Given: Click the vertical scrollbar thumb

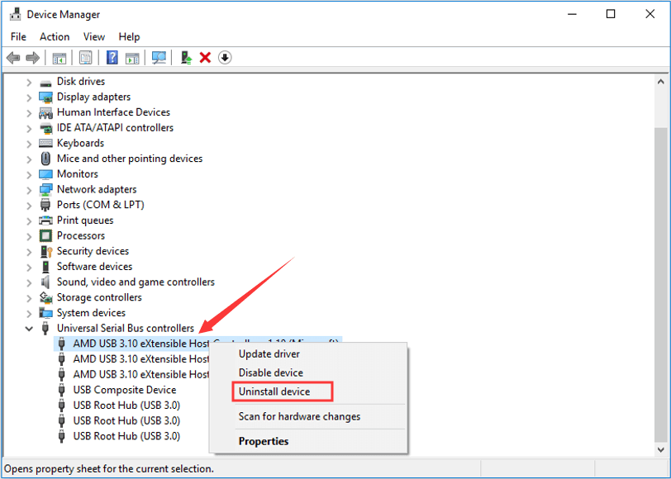Looking at the screenshot, I should tap(661, 284).
